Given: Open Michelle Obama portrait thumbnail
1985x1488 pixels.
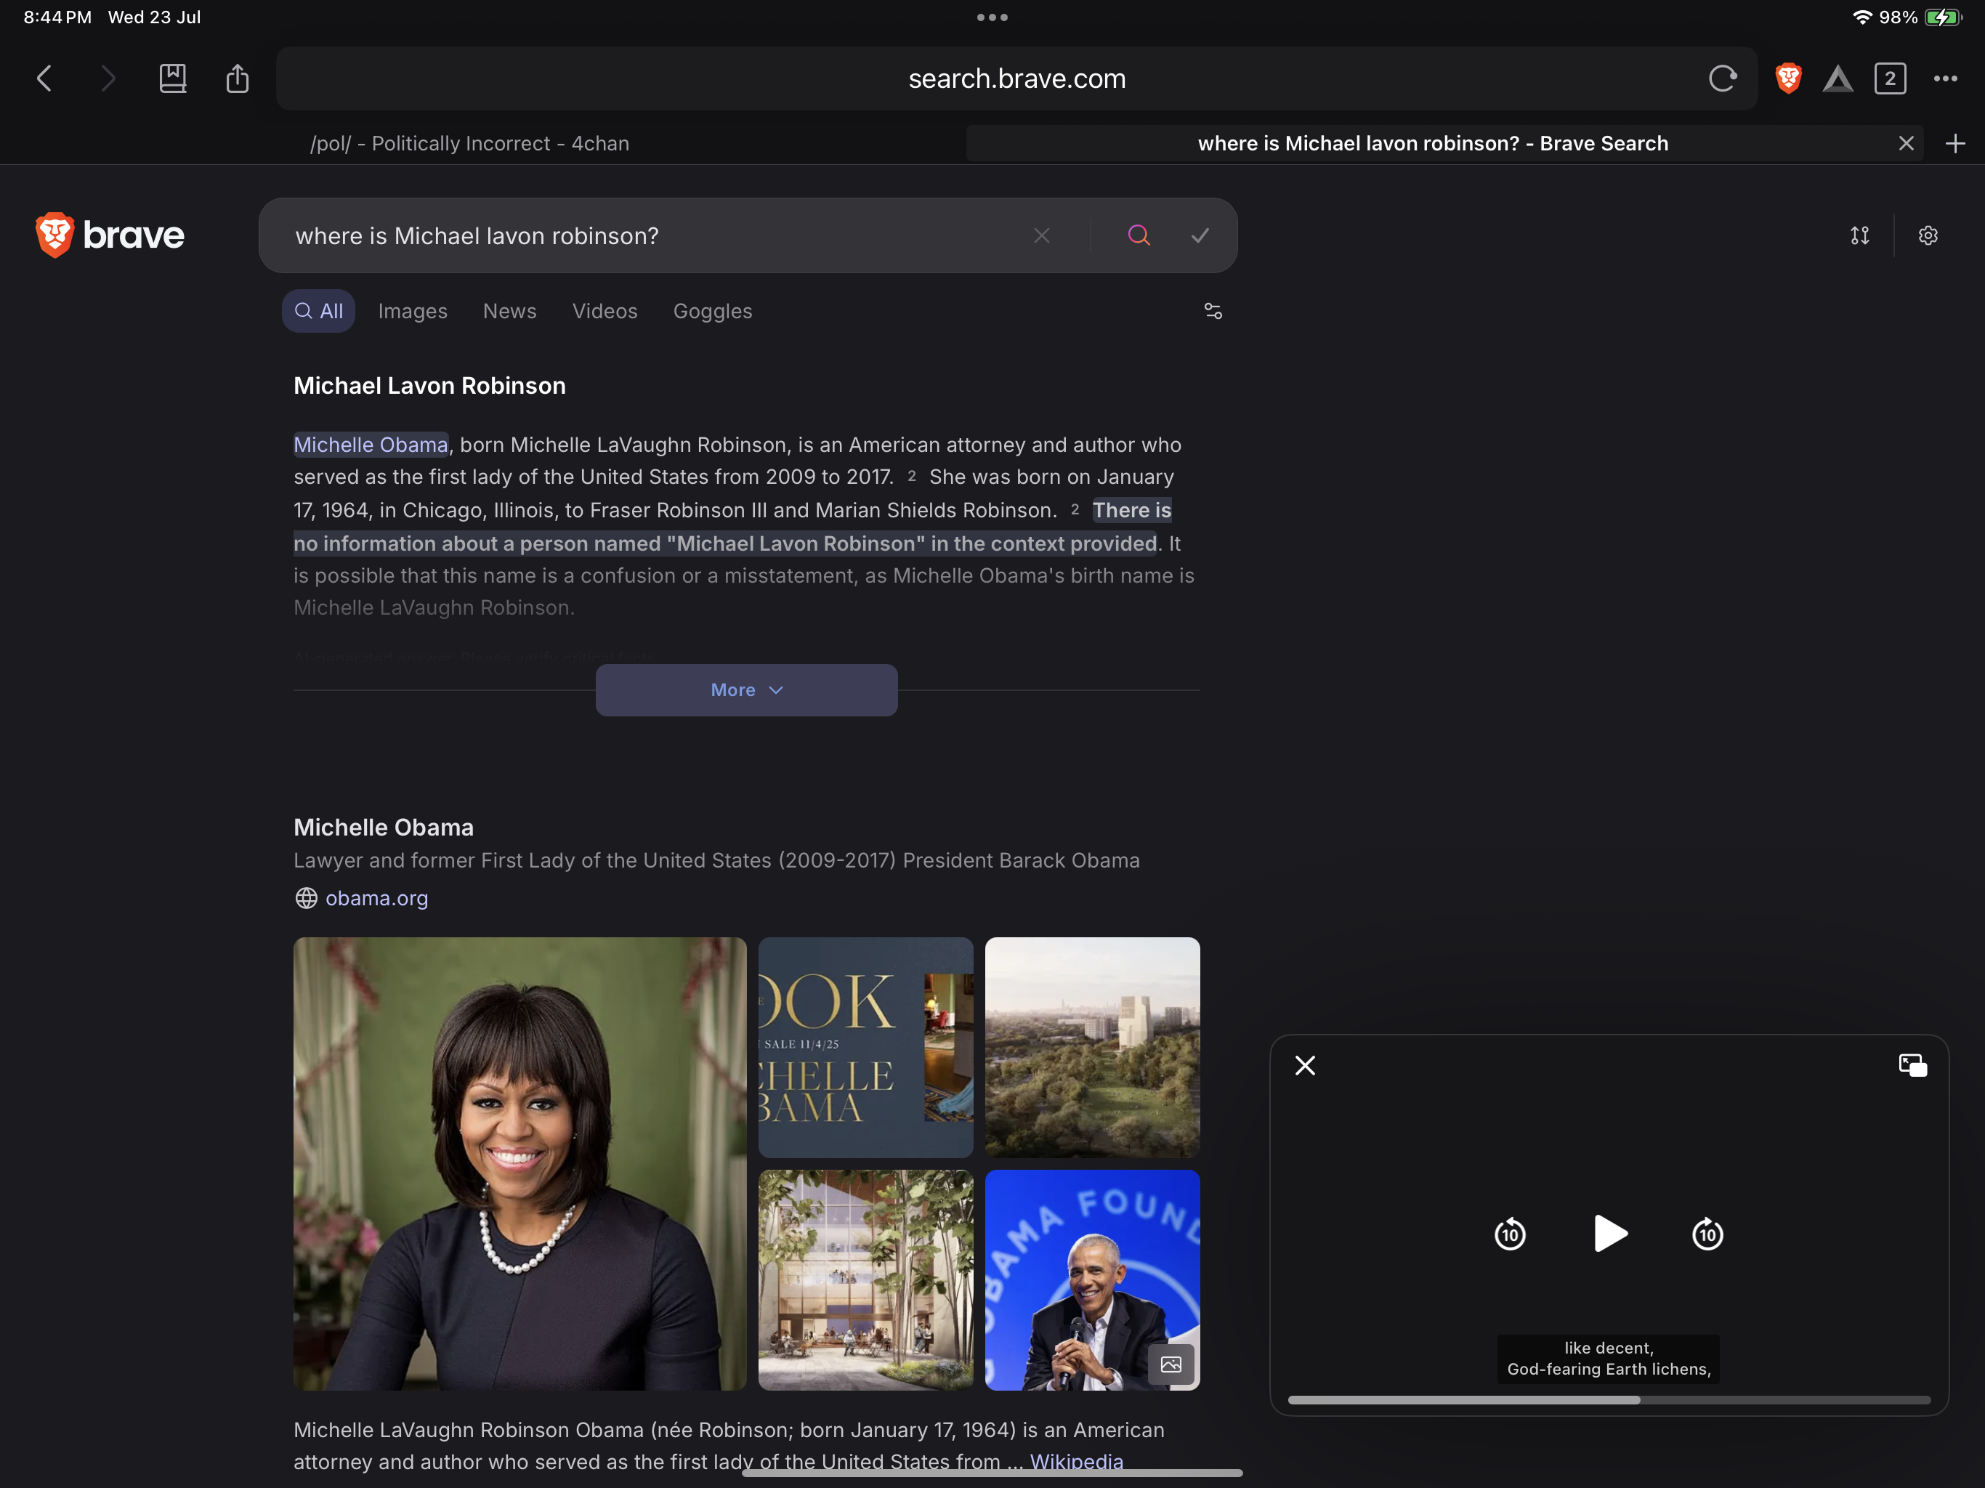Looking at the screenshot, I should point(520,1164).
